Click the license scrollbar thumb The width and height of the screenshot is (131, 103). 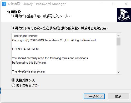click(118, 42)
